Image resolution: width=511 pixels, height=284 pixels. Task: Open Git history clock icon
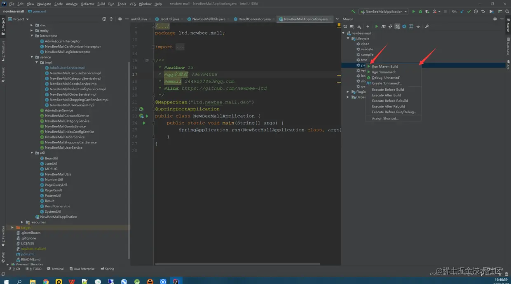point(476,12)
